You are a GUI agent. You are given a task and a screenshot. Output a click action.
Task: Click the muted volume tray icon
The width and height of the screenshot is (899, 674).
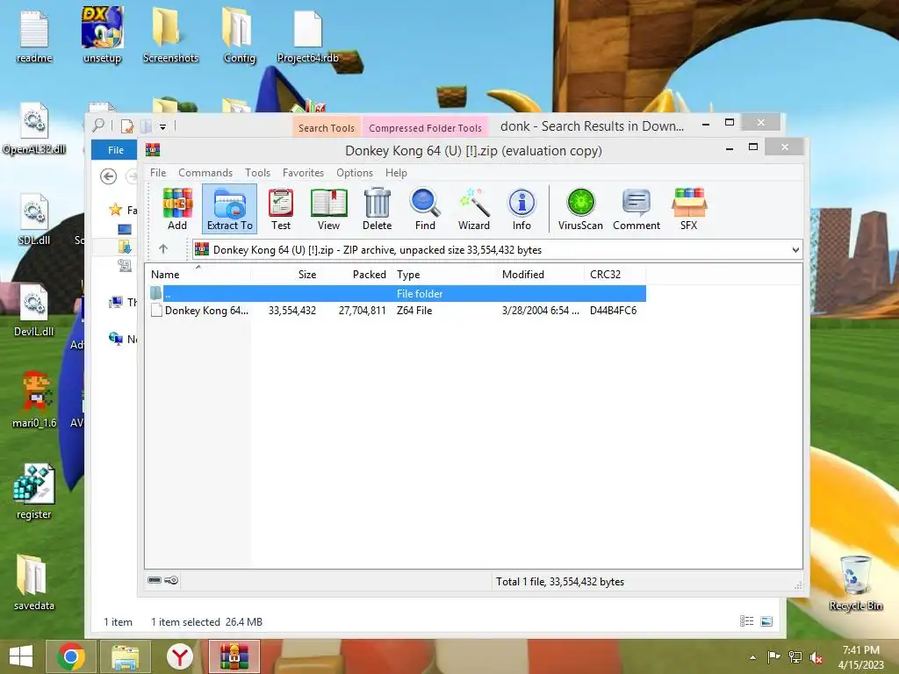pyautogui.click(x=816, y=657)
